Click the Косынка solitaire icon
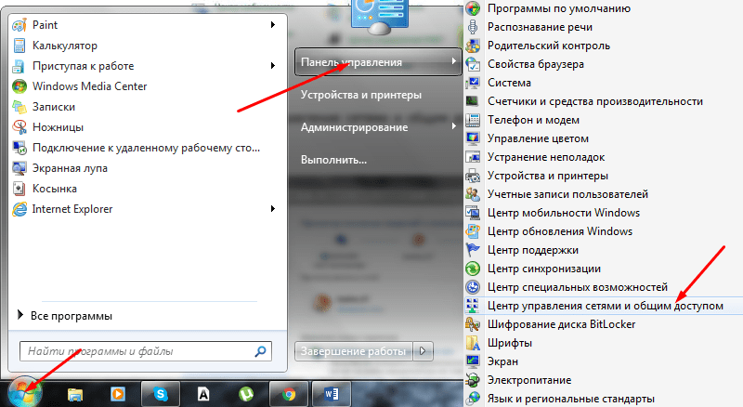The height and width of the screenshot is (407, 743). (20, 189)
